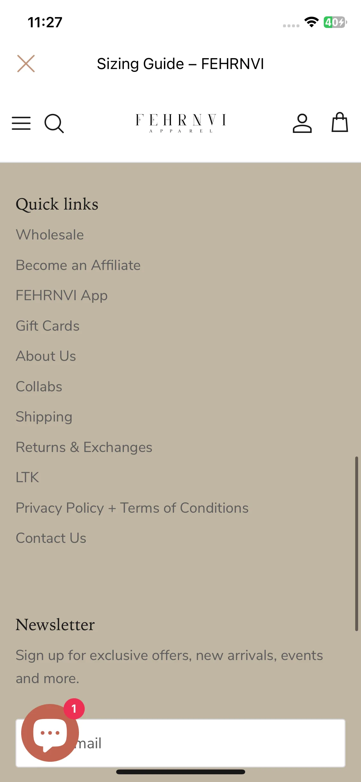View Shipping information
This screenshot has width=361, height=782.
coord(44,417)
